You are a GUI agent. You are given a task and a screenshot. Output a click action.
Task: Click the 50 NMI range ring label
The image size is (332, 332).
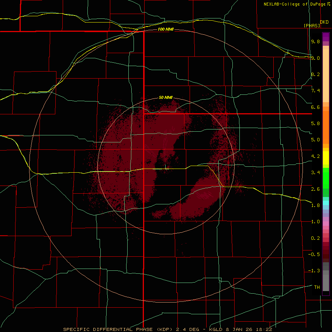166,98
